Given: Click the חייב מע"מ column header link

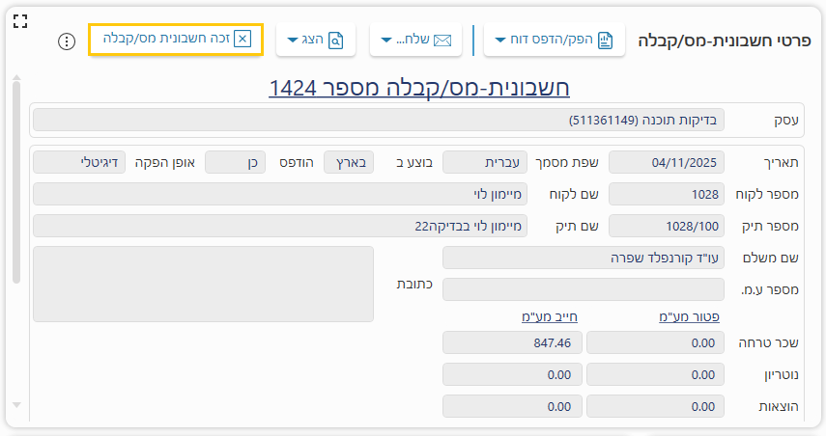Looking at the screenshot, I should click(x=547, y=316).
